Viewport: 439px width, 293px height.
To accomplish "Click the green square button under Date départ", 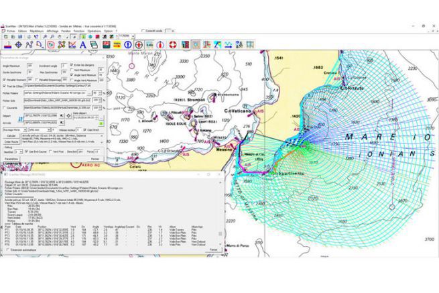I will tap(101, 125).
